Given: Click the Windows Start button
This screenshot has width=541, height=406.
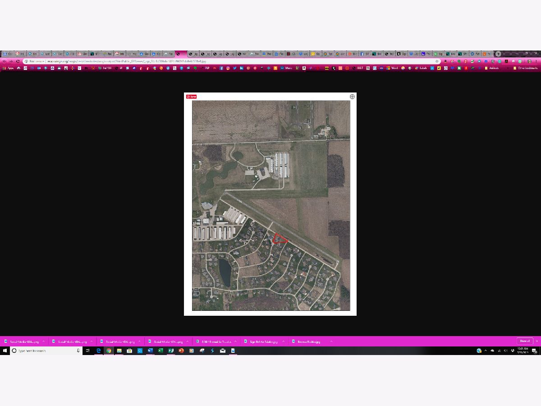Looking at the screenshot, I should (x=5, y=351).
